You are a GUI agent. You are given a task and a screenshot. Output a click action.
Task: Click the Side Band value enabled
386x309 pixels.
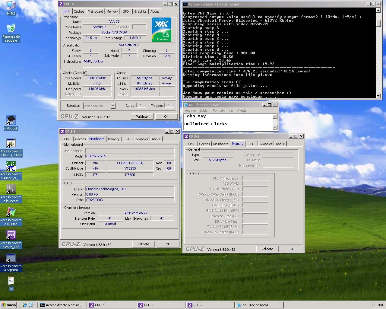pyautogui.click(x=110, y=224)
